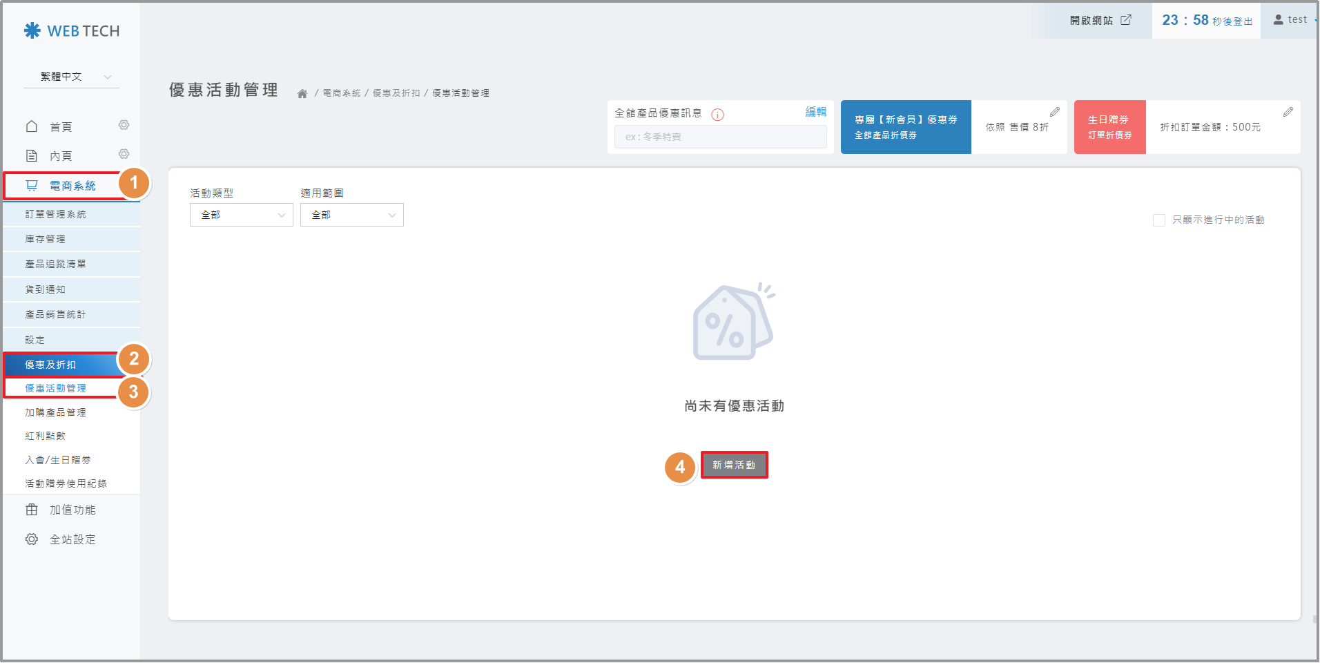The height and width of the screenshot is (663, 1320).
Task: Click the 編輯 link for store-wide promo
Action: (815, 112)
